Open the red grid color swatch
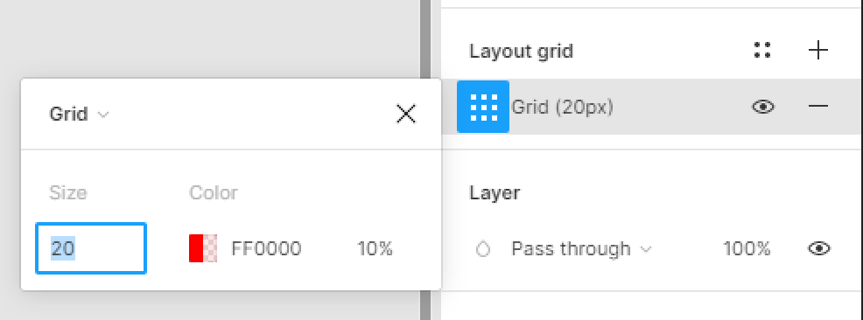This screenshot has height=320, width=863. tap(202, 248)
